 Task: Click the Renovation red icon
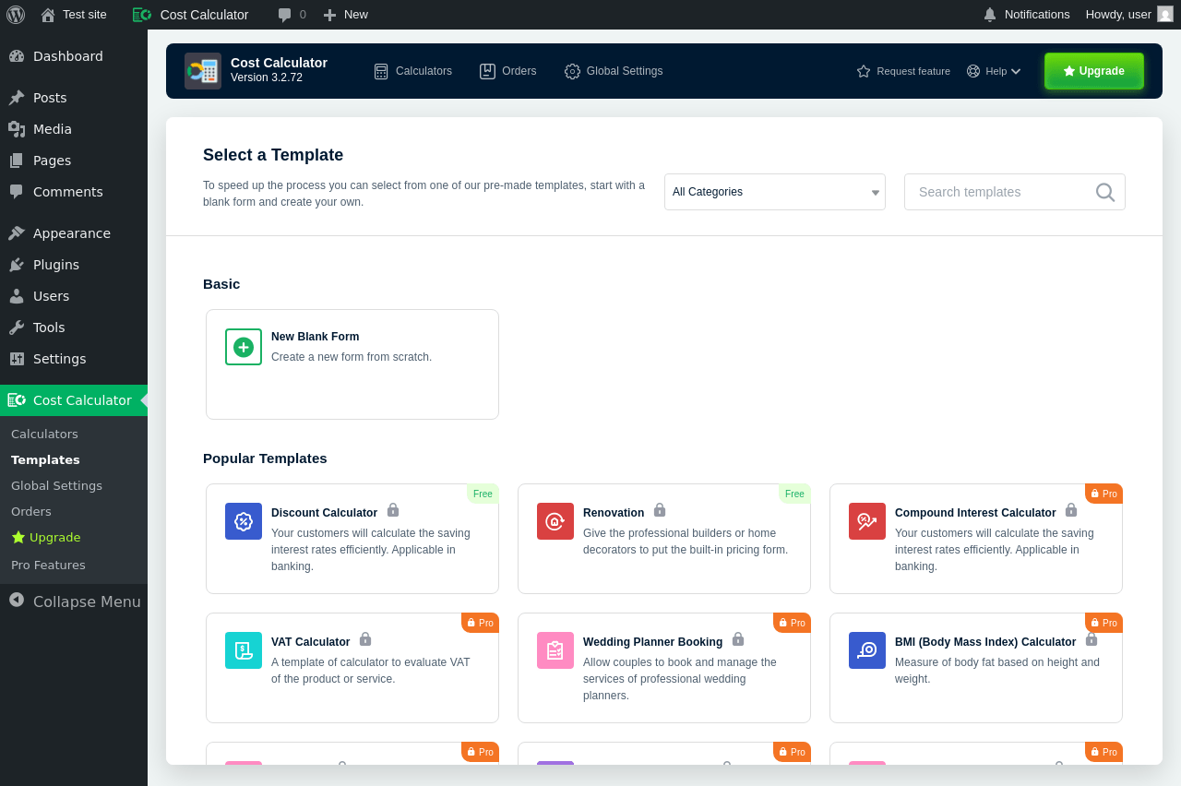555,521
